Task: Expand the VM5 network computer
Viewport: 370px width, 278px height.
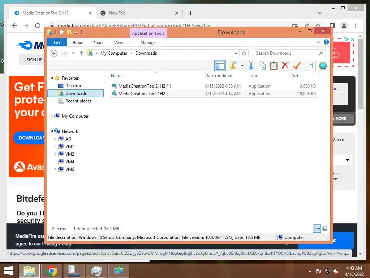Action: tap(55, 169)
